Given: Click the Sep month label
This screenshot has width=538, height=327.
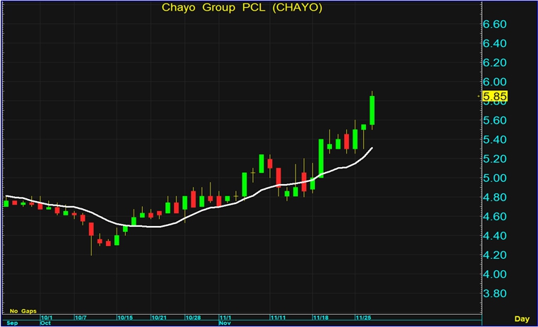Looking at the screenshot, I should coord(12,323).
